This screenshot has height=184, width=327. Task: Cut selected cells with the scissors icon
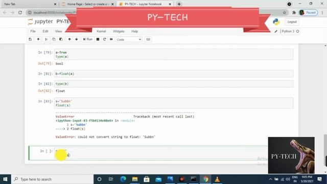[46, 39]
